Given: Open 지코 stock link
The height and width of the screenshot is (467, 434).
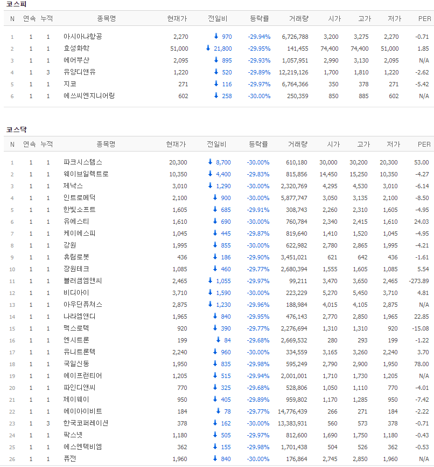Looking at the screenshot, I should click(x=70, y=84).
